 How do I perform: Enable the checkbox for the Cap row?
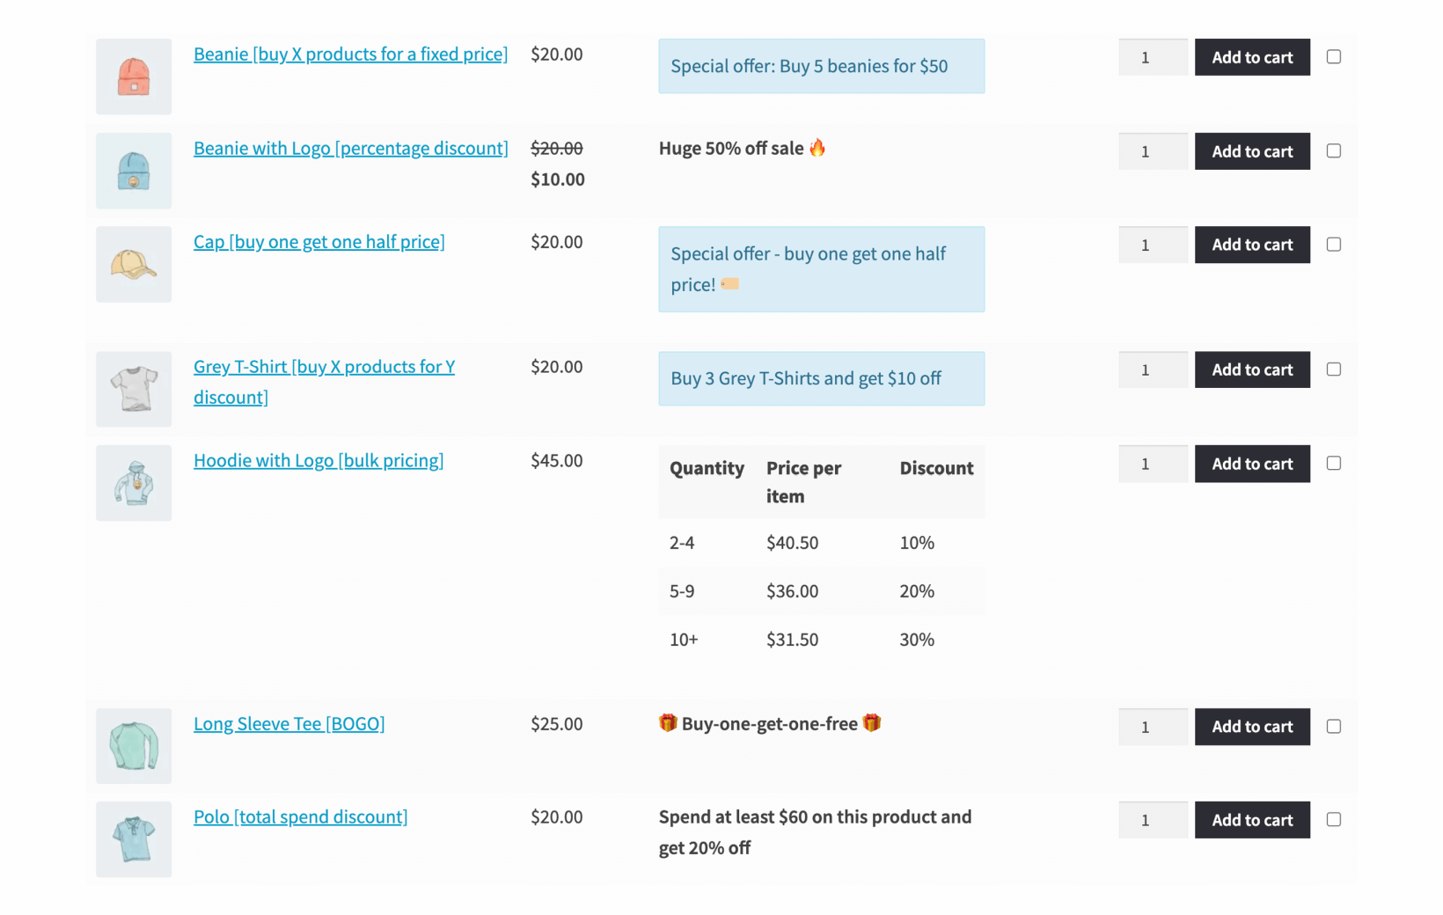pyautogui.click(x=1334, y=245)
